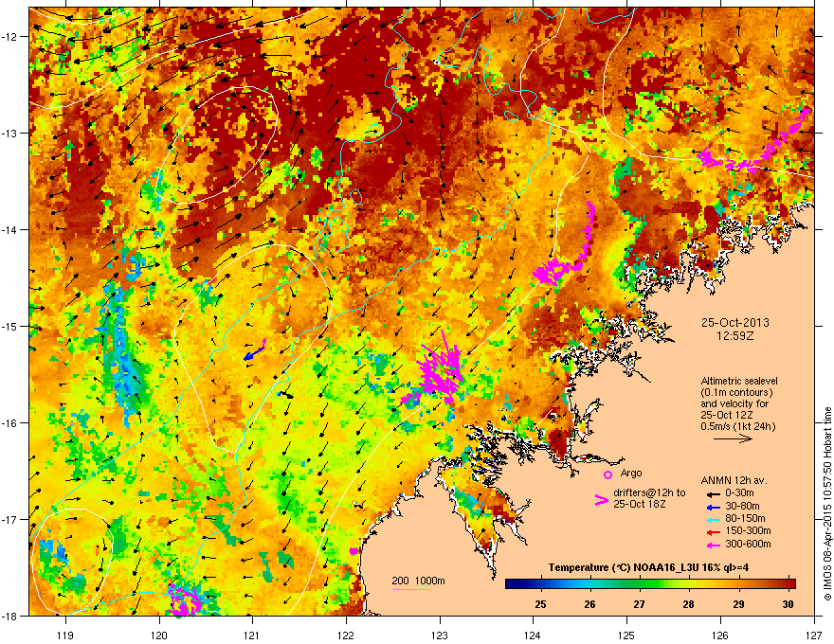Click the magenta drifter track near 126.5E 13S
Screen dimensions: 834x644
point(755,142)
